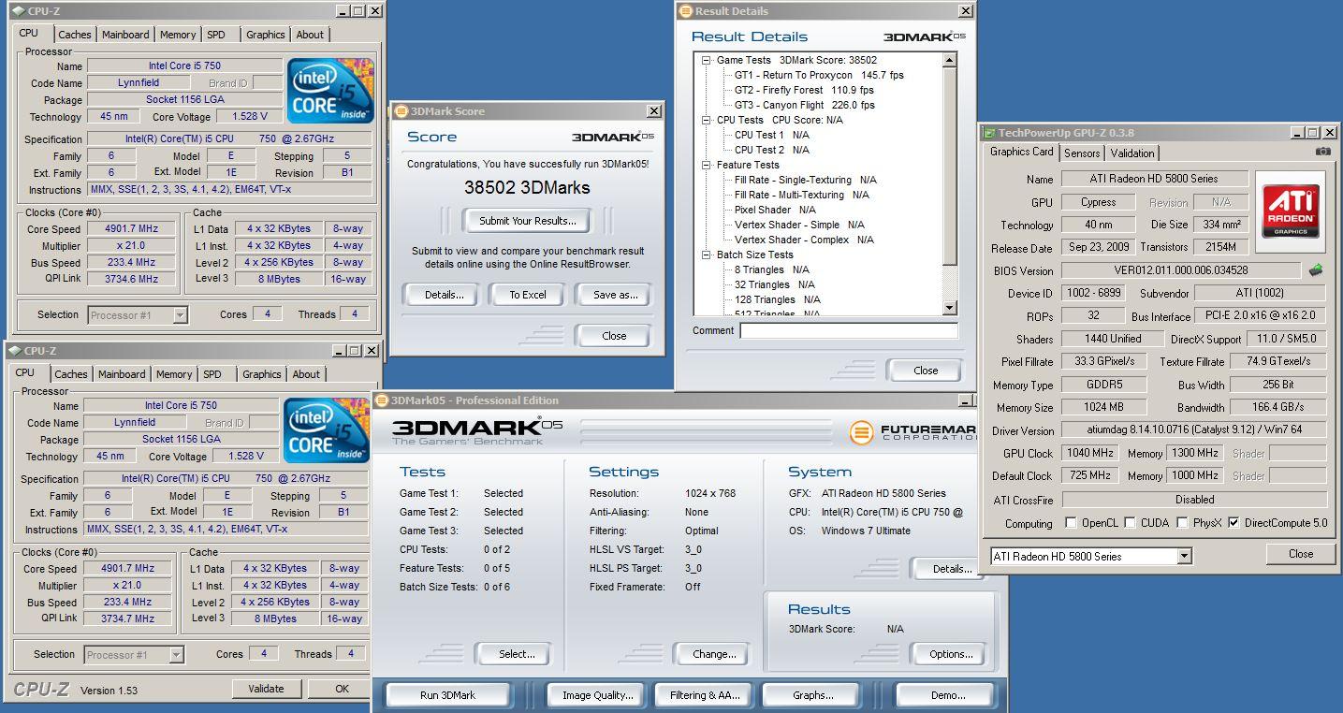Switch to SPD tab in bottom CPU-Z
Image resolution: width=1343 pixels, height=713 pixels.
point(212,374)
